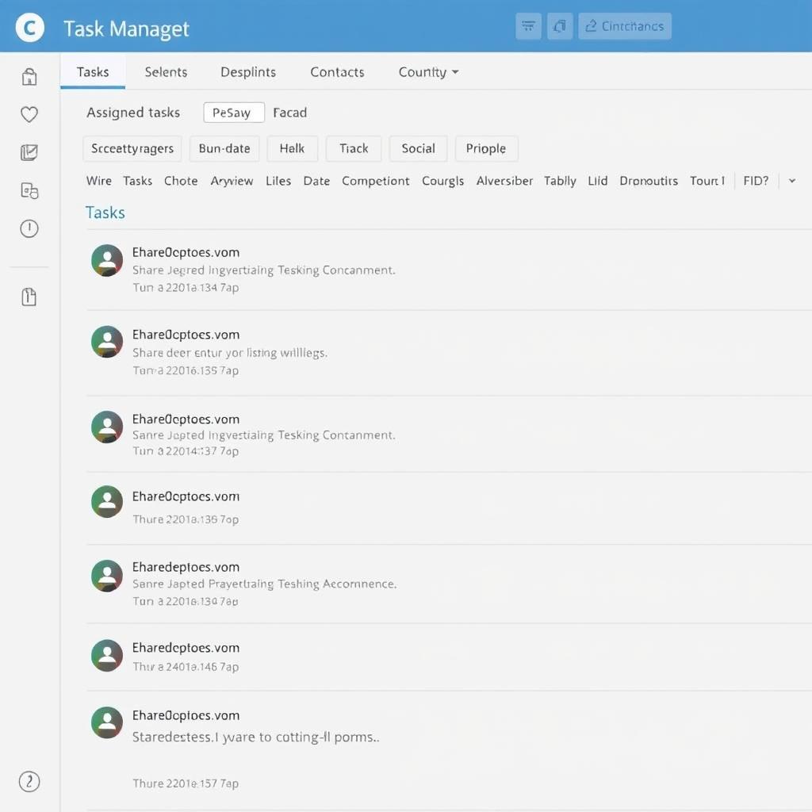
Task: Open the clipboard file icon in sidebar
Action: click(29, 297)
